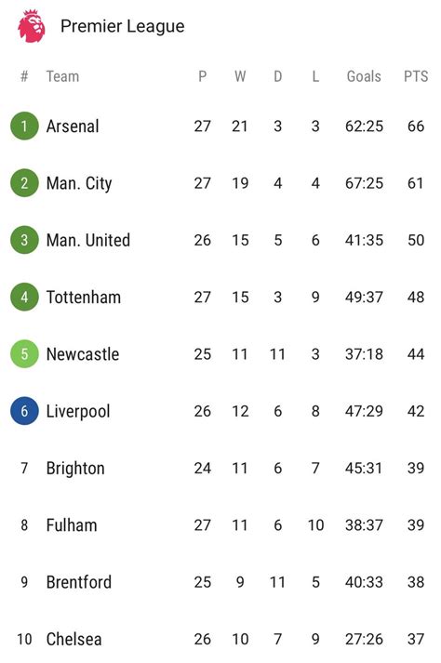Select Arsenal's green position 1 badge
441x663 pixels.
click(x=24, y=126)
